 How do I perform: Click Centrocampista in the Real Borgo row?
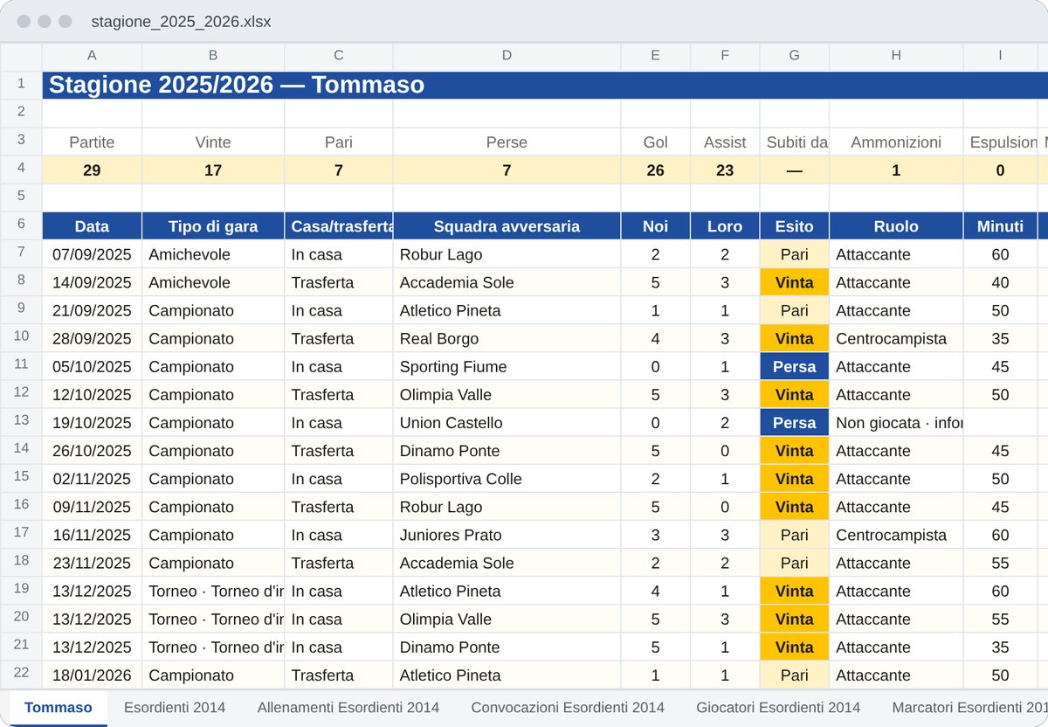896,338
